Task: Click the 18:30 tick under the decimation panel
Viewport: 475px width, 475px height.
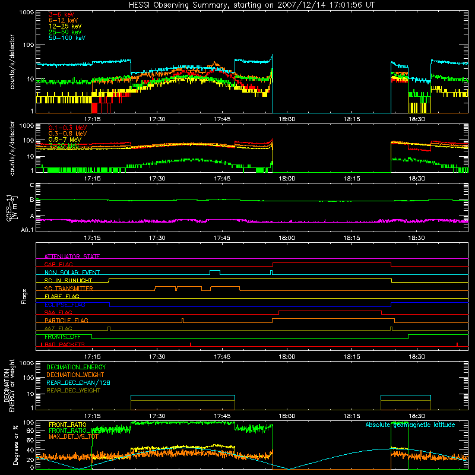Action: pyautogui.click(x=417, y=416)
